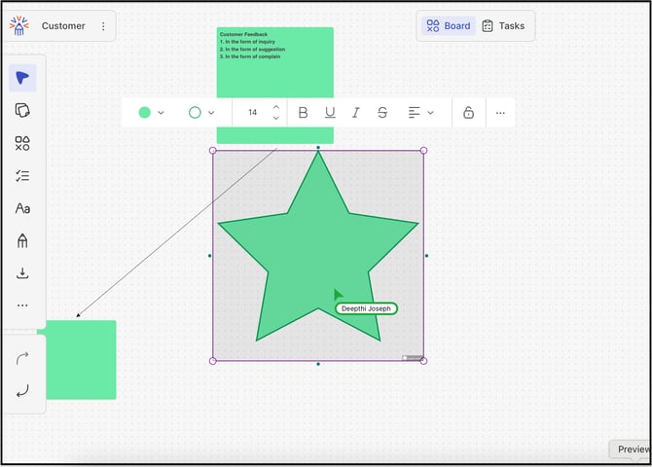Toggle bold text formatting
This screenshot has height=467, width=652.
303,113
